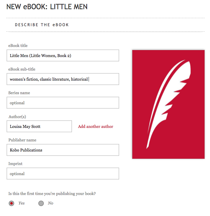Select the empty Series name field

[63, 103]
